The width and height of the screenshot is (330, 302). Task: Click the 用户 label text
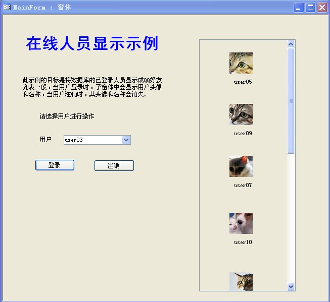tap(45, 140)
